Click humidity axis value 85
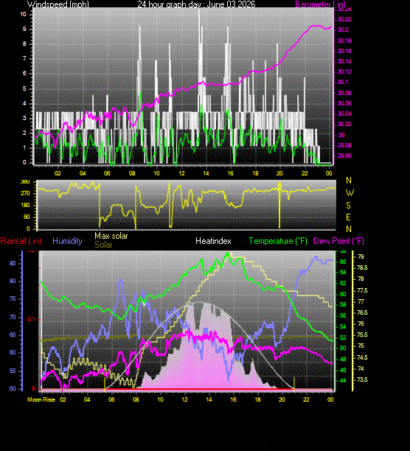The width and height of the screenshot is (410, 451). pyautogui.click(x=13, y=264)
